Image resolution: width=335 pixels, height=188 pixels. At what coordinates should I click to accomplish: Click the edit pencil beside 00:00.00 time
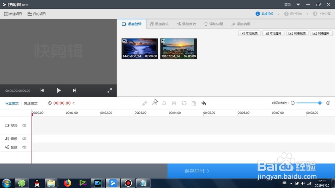coord(74,103)
